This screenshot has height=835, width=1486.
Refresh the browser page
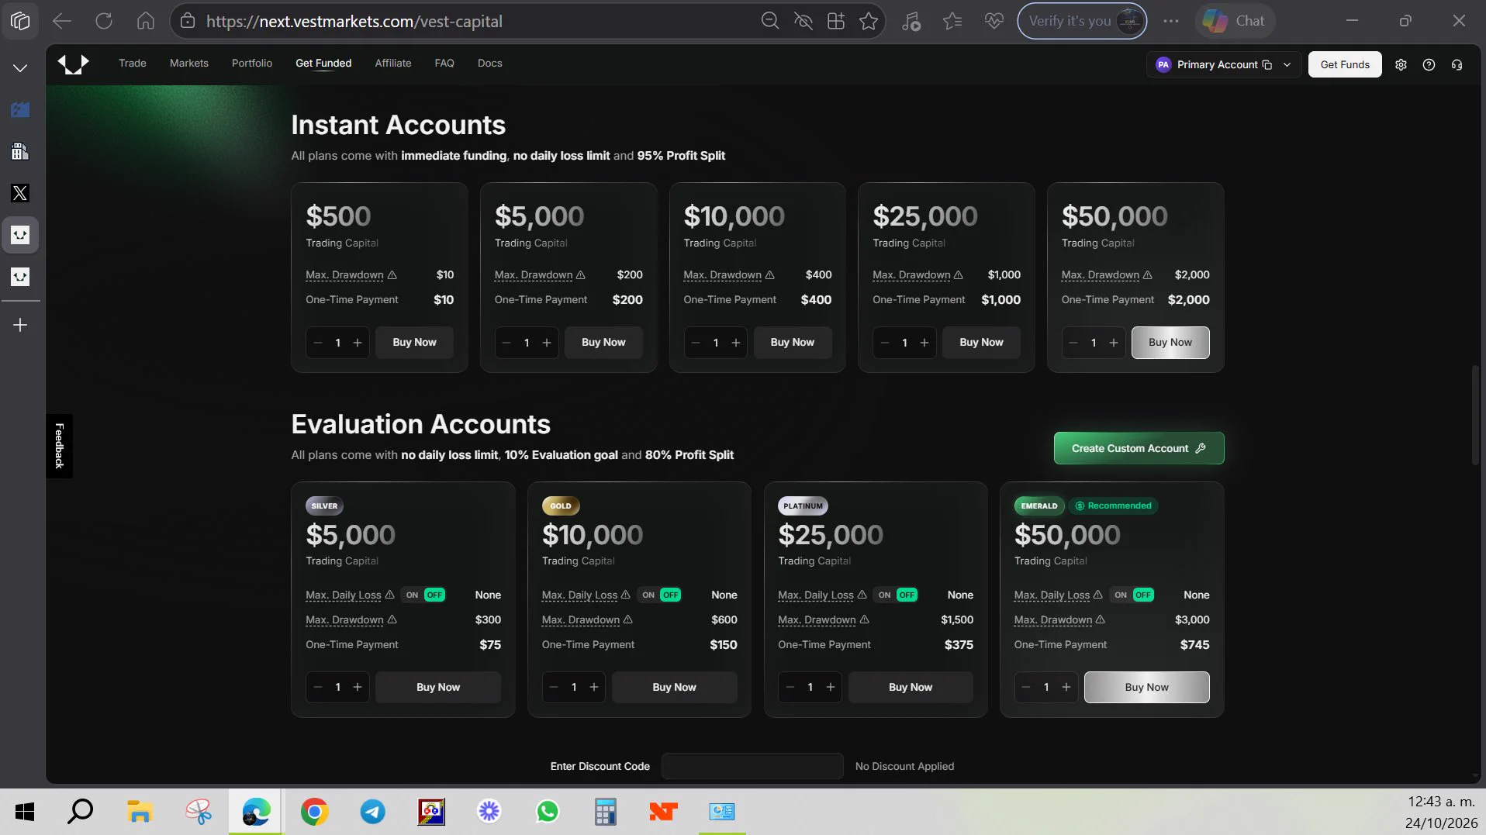tap(104, 21)
